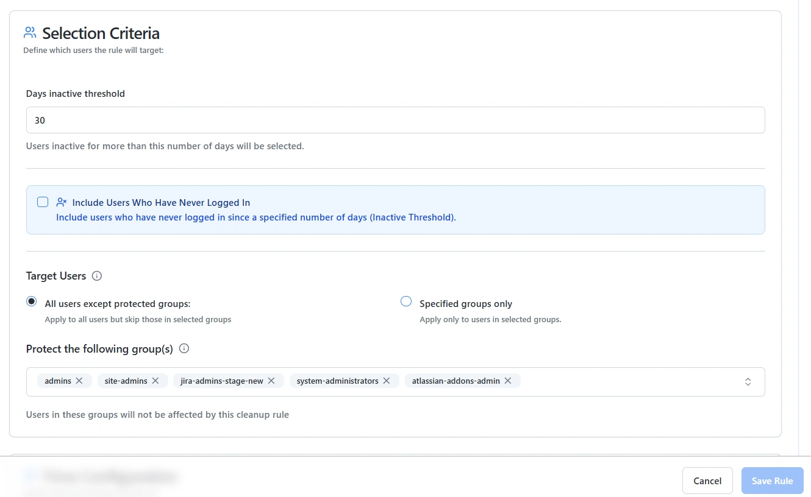Screen dimensions: 811x497
Task: Remove the site-admins group tag
Action: [157, 381]
